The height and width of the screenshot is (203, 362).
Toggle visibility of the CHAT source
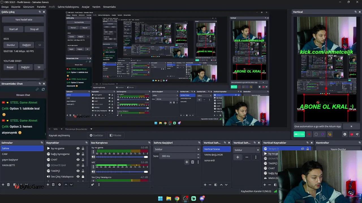click(x=78, y=160)
